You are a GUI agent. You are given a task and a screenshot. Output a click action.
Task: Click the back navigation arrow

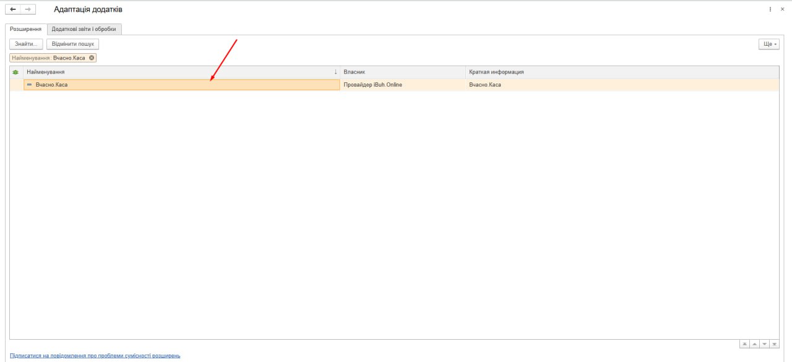pos(13,9)
